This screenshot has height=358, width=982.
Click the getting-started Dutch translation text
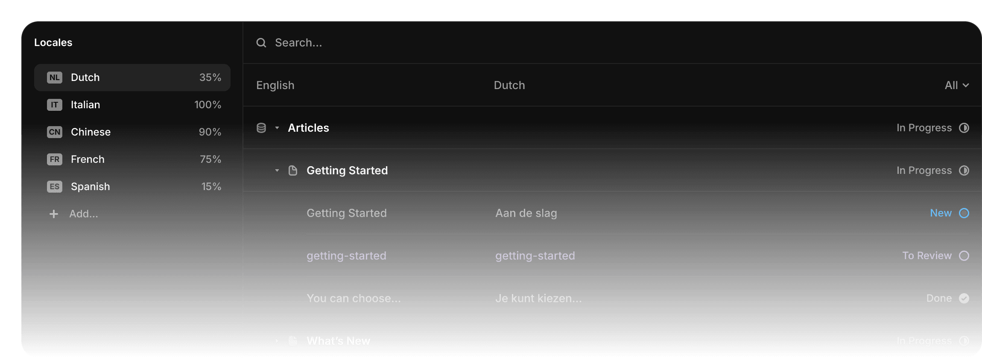(535, 256)
